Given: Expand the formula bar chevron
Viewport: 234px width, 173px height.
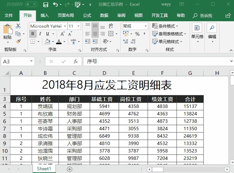Looking at the screenshot, I should 231,61.
